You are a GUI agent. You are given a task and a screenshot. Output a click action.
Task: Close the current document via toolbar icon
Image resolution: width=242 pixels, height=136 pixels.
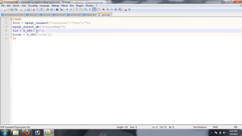(20, 9)
